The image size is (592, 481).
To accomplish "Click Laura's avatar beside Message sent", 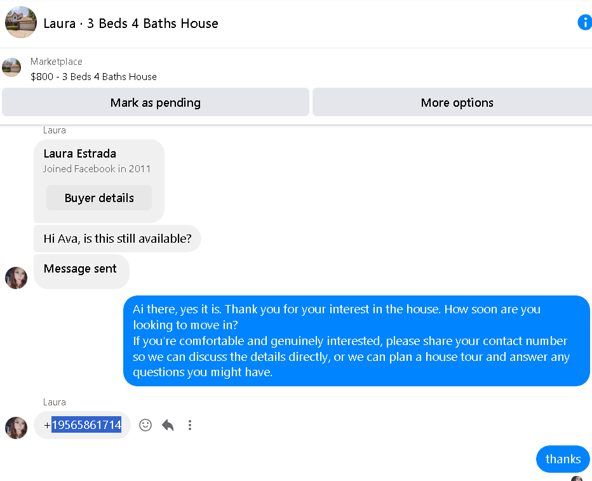I will point(17,278).
